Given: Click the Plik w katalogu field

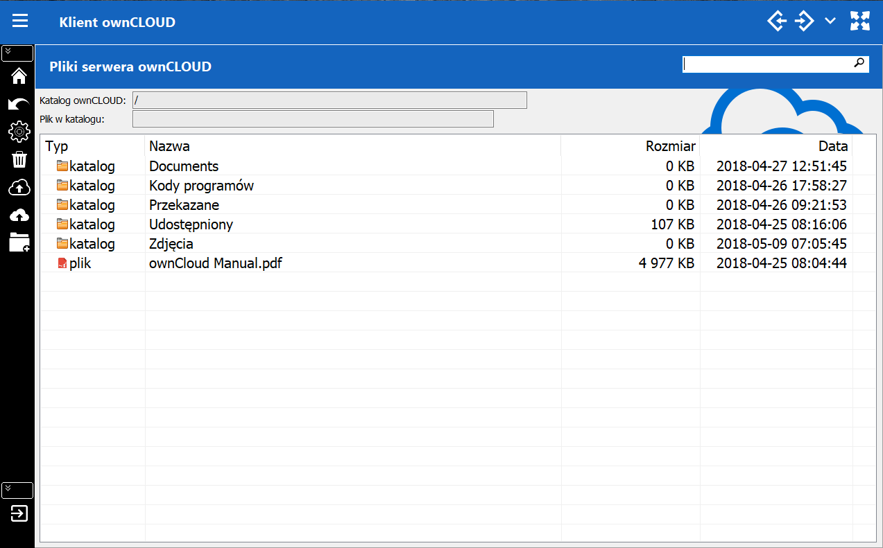Looking at the screenshot, I should point(313,119).
